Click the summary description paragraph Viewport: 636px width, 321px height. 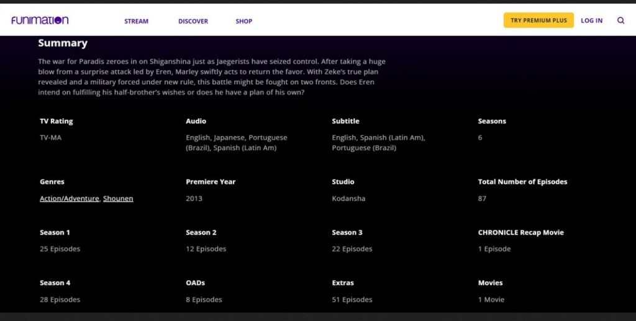[212, 77]
